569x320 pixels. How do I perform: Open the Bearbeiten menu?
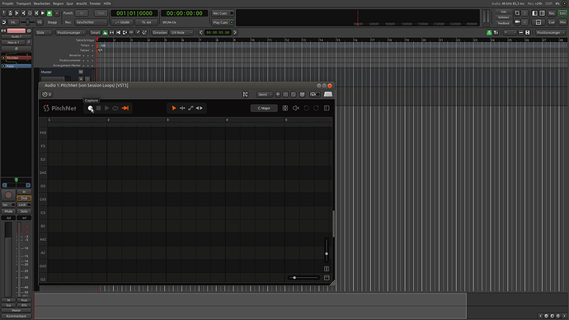pos(42,3)
